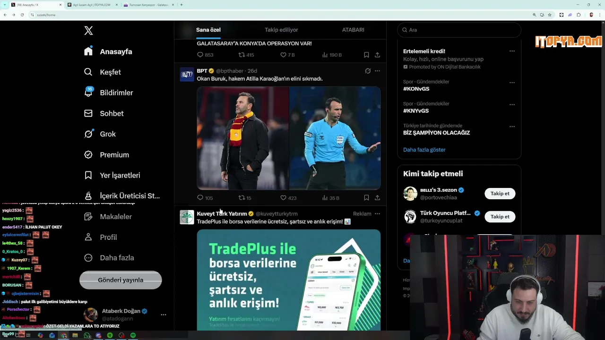The width and height of the screenshot is (605, 340).
Task: Open Yer İşaretleri bookmark icon
Action: 88,175
